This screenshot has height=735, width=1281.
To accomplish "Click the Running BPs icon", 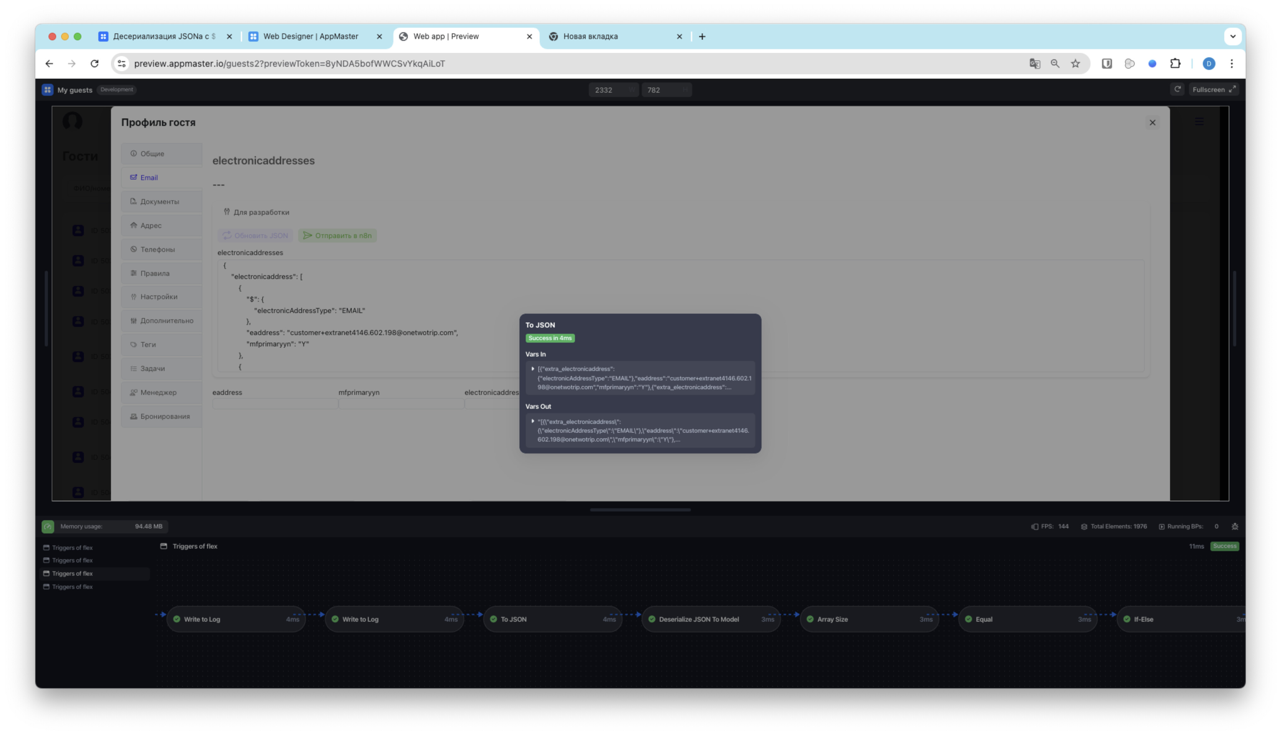I will pos(1161,527).
